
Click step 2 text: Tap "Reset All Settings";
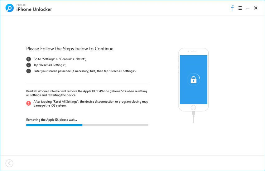pyautogui.click(x=50, y=65)
